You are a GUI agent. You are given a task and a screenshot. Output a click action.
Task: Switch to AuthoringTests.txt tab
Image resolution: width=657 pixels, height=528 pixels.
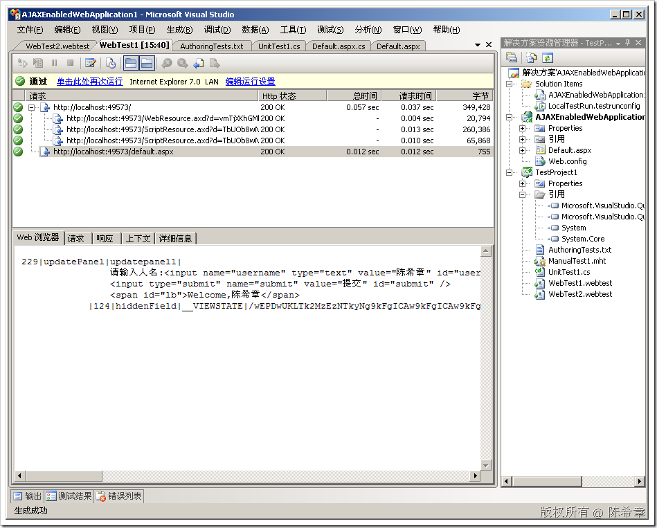pos(212,46)
